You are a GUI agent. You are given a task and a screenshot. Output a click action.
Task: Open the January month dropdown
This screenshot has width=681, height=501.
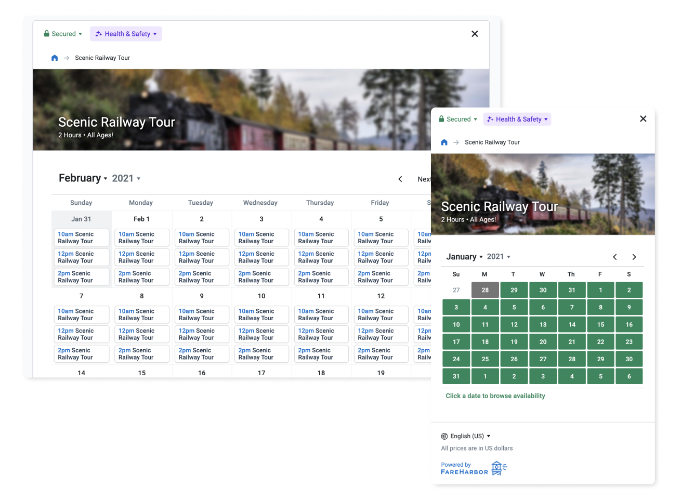pyautogui.click(x=464, y=257)
